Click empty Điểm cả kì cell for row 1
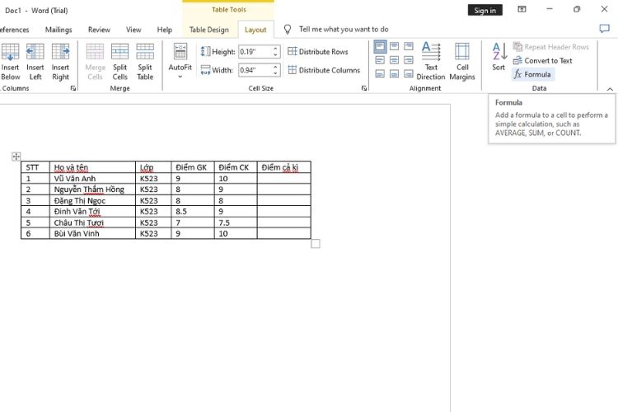618x412 pixels. click(283, 179)
